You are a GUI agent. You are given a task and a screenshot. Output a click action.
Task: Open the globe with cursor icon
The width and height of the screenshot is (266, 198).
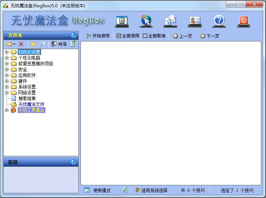pyautogui.click(x=146, y=21)
